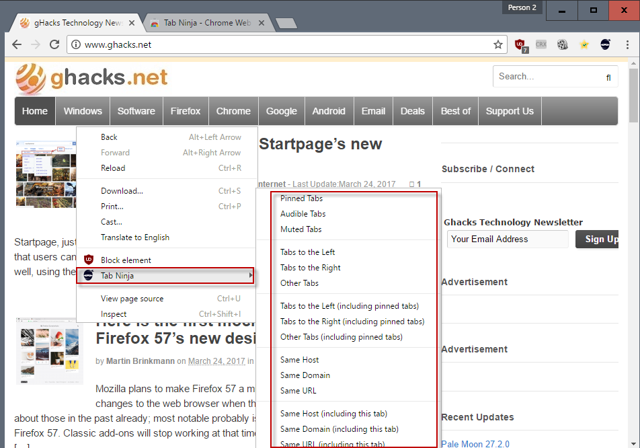Switch to Tab Ninja Chrome Web tab
The height and width of the screenshot is (448, 640).
(x=207, y=23)
